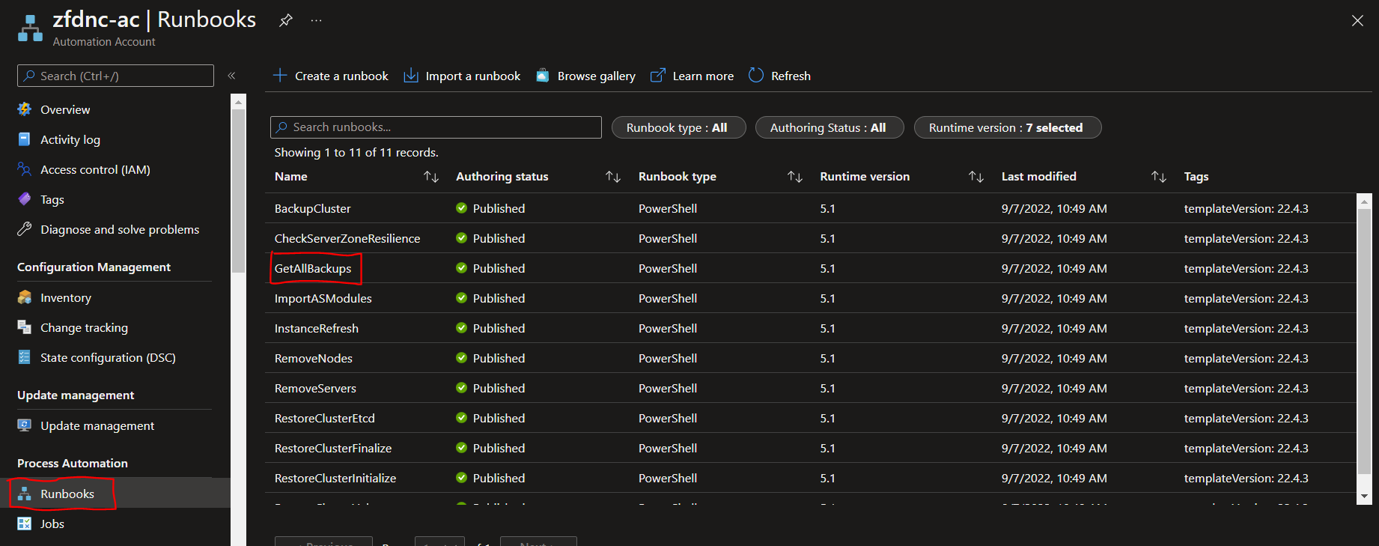Open the RestoreClusterEtcd runbook
Viewport: 1379px width, 546px height.
point(325,418)
